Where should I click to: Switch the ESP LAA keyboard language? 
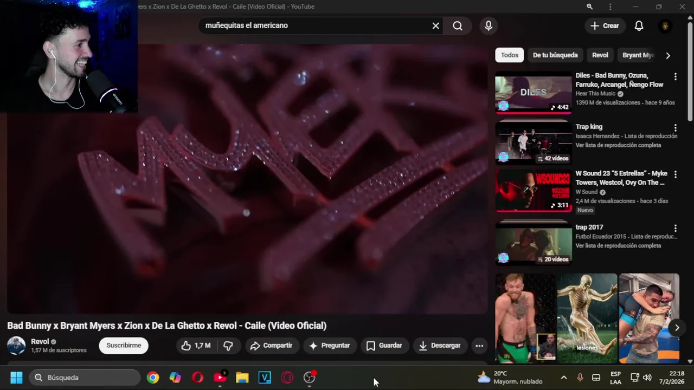coord(615,378)
